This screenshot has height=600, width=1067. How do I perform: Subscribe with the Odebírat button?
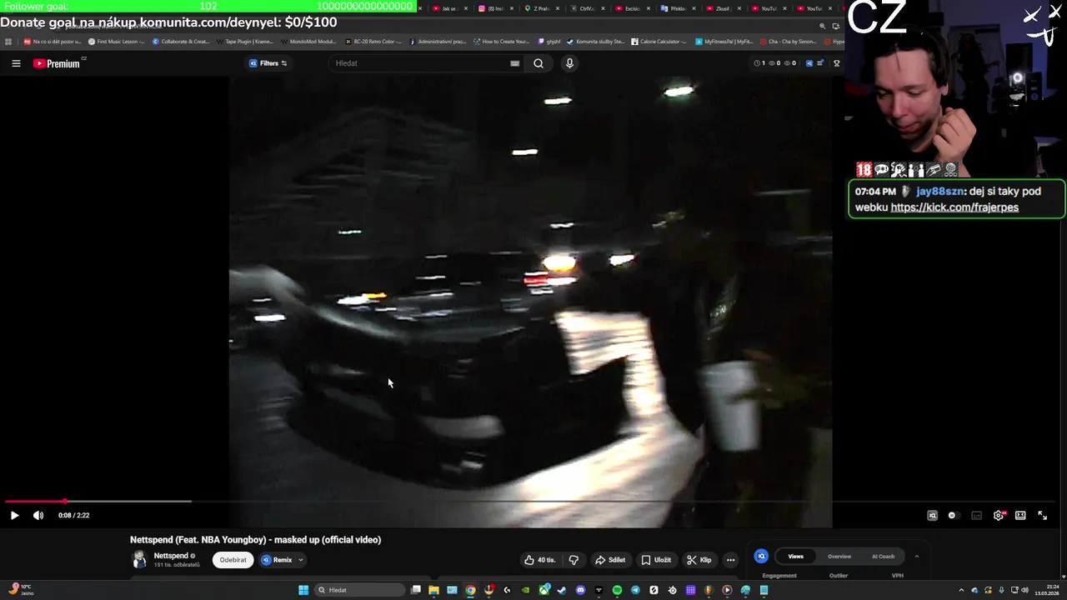(x=233, y=560)
